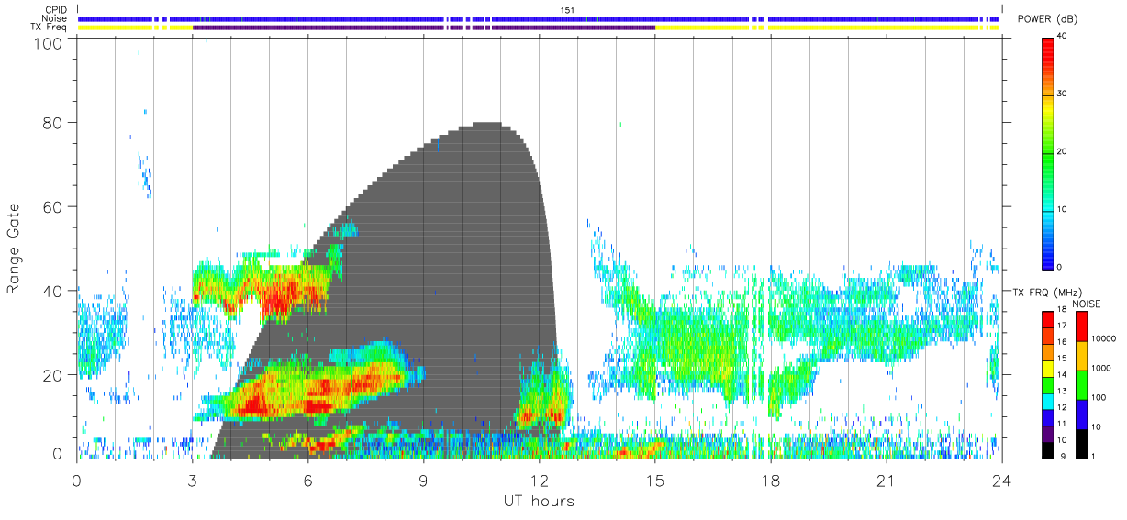Viewport: 1127px width, 520px height.
Task: Click the '1000' label on NOISE legend
Action: click(x=1101, y=369)
